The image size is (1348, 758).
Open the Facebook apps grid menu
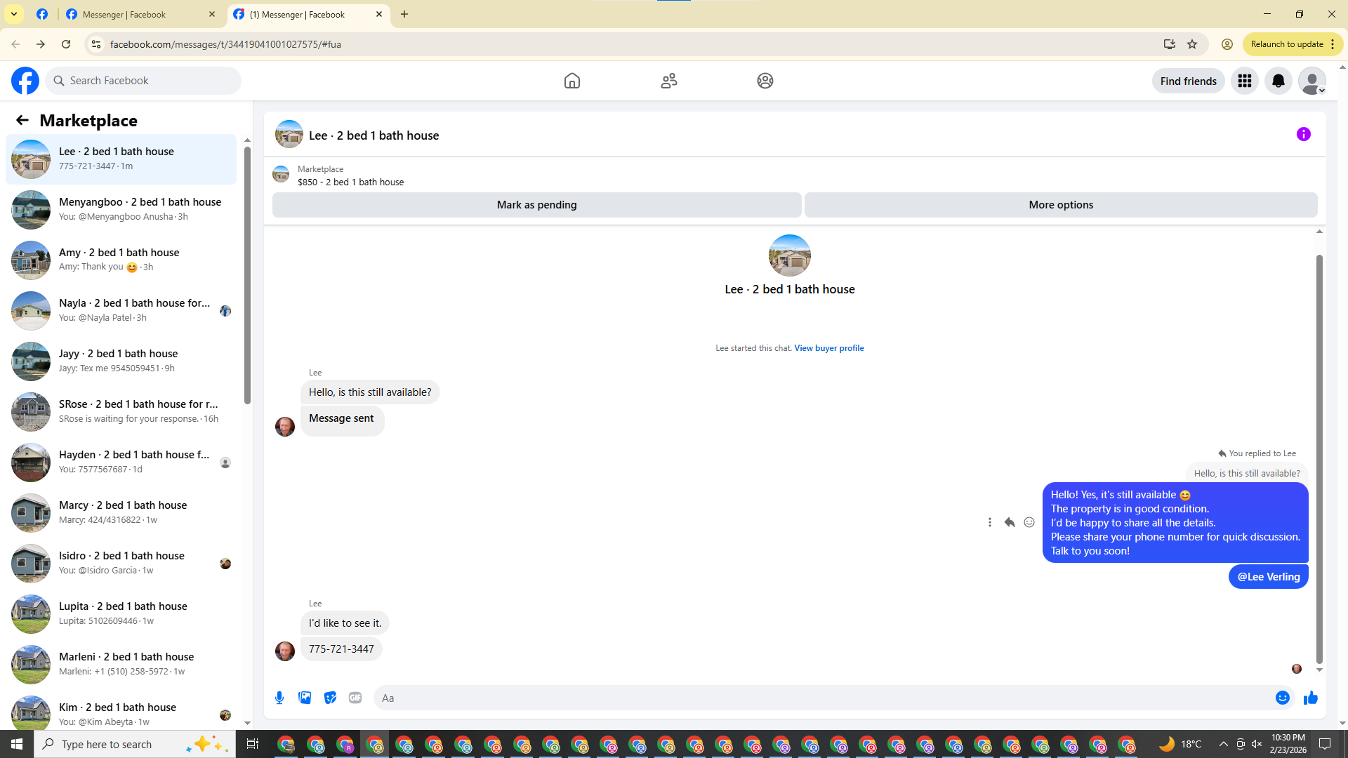[1244, 81]
